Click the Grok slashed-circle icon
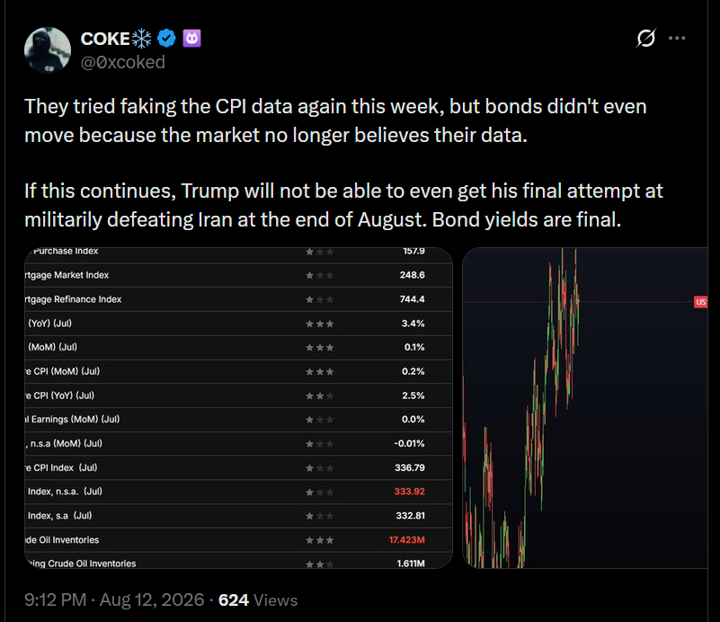Viewport: 720px width, 622px height. (x=645, y=38)
